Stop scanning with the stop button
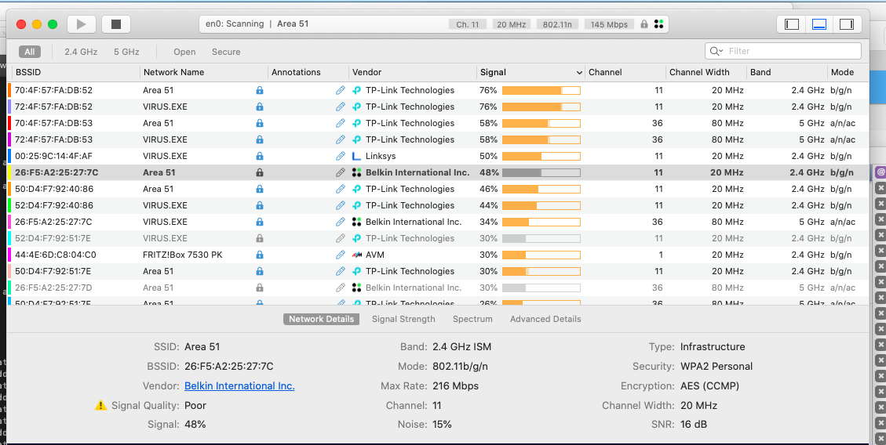The width and height of the screenshot is (886, 445). coord(116,24)
